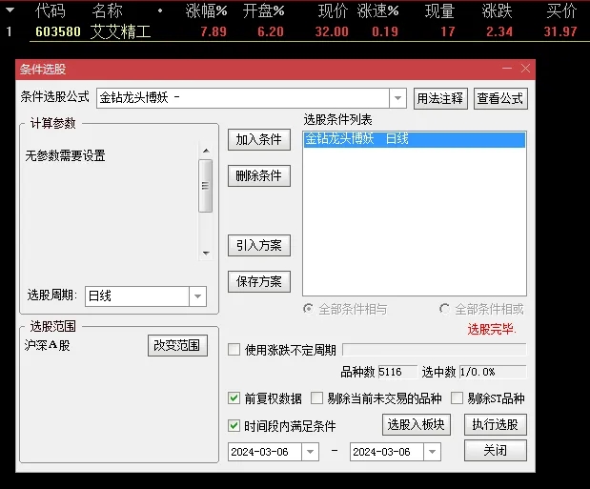590x489 pixels.
Task: Open the 条件选股公式 dropdown list
Action: 397,98
